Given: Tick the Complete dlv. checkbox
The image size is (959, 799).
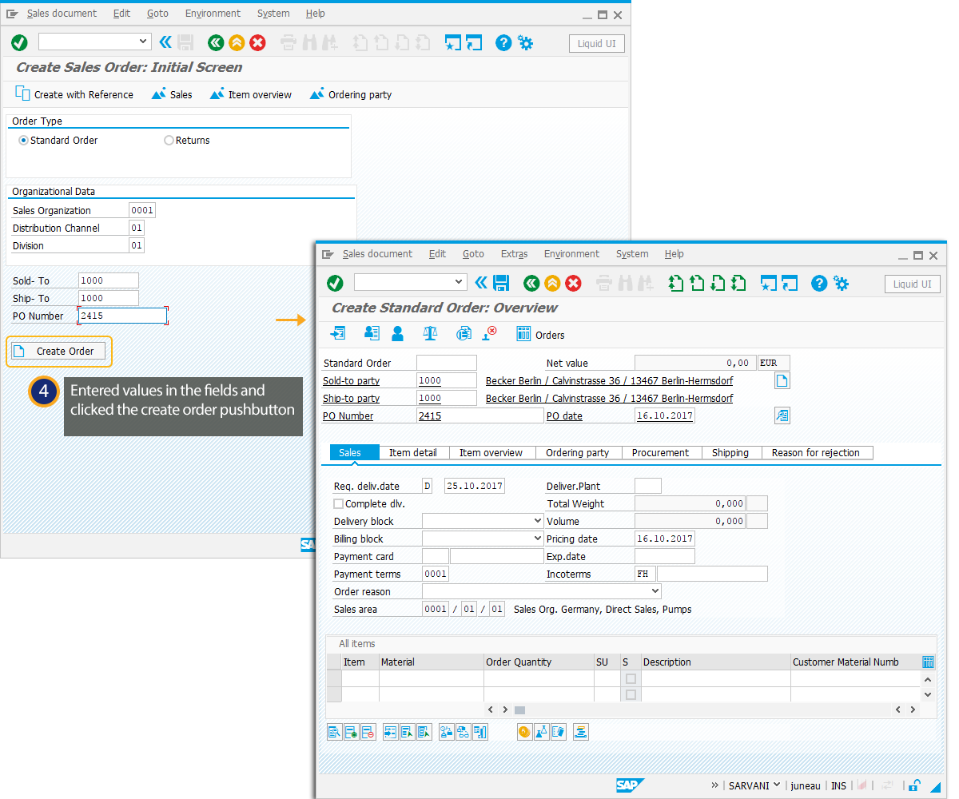Looking at the screenshot, I should (x=339, y=504).
